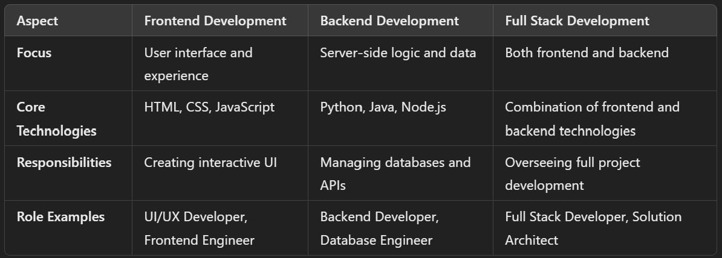This screenshot has width=722, height=258.
Task: Click the 'Creating interactive UI' cell
Action: [210, 163]
